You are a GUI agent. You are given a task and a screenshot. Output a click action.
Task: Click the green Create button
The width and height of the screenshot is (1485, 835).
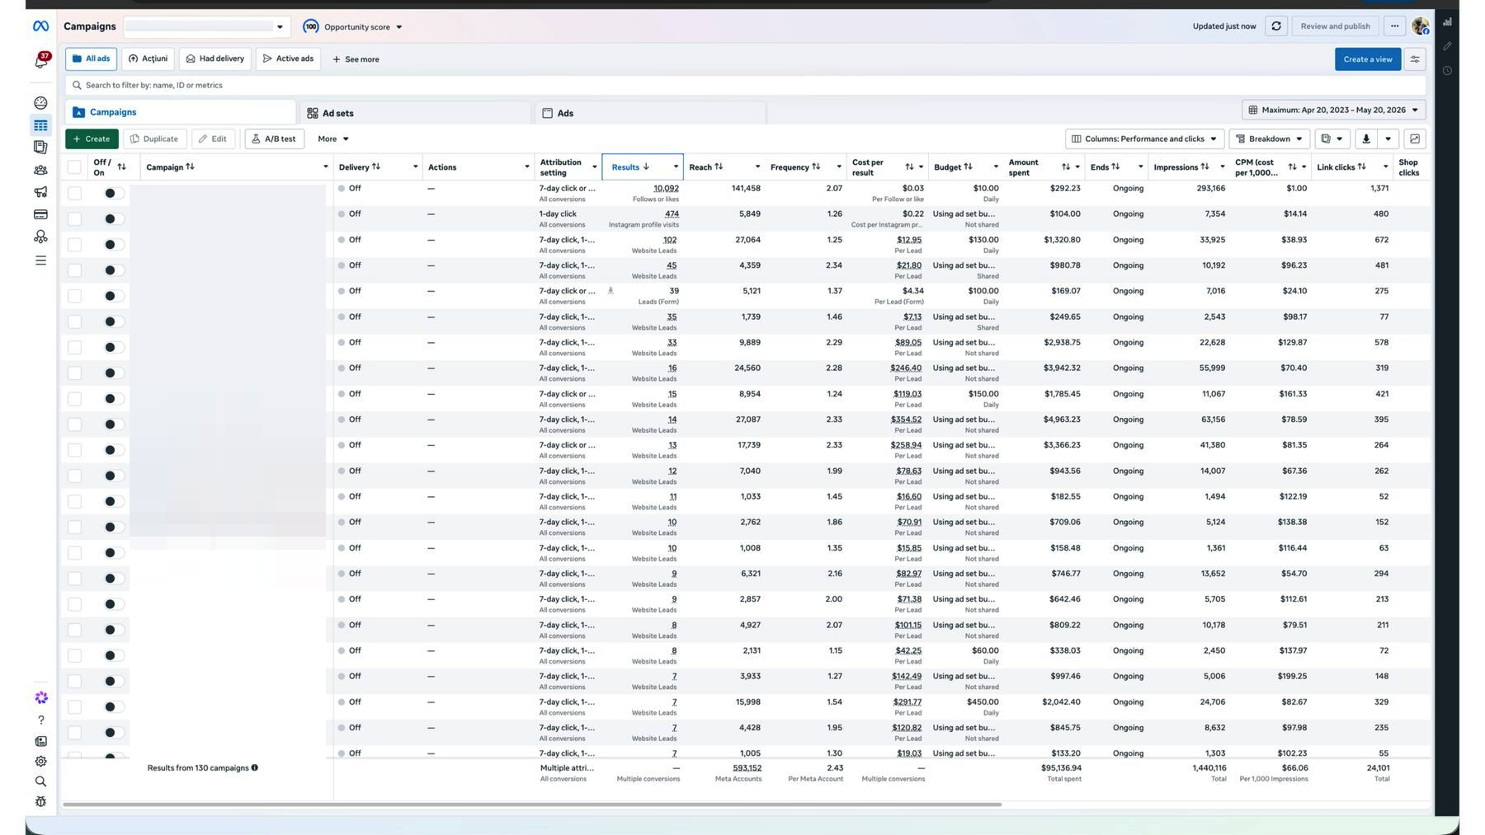click(x=92, y=138)
